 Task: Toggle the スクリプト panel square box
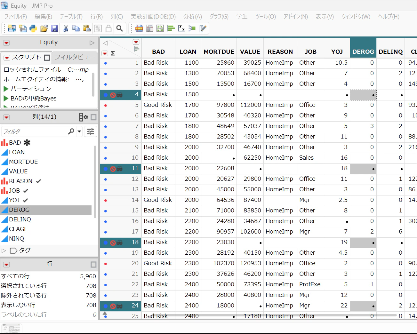click(47, 58)
